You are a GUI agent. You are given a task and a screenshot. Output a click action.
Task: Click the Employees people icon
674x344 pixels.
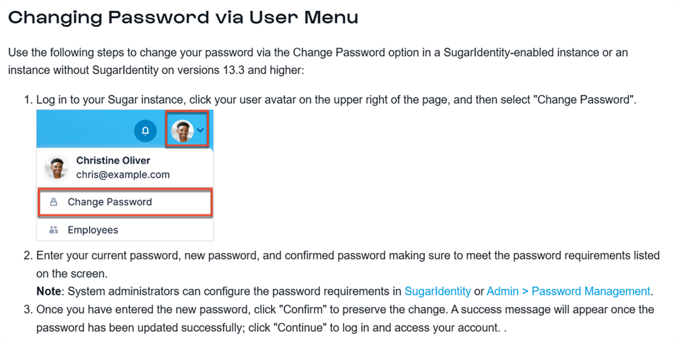point(54,230)
